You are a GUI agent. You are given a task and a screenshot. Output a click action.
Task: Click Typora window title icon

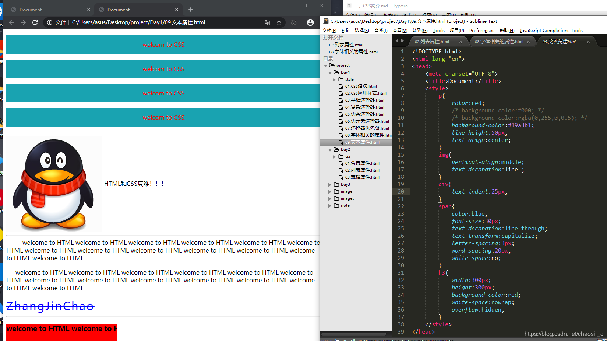click(x=349, y=6)
